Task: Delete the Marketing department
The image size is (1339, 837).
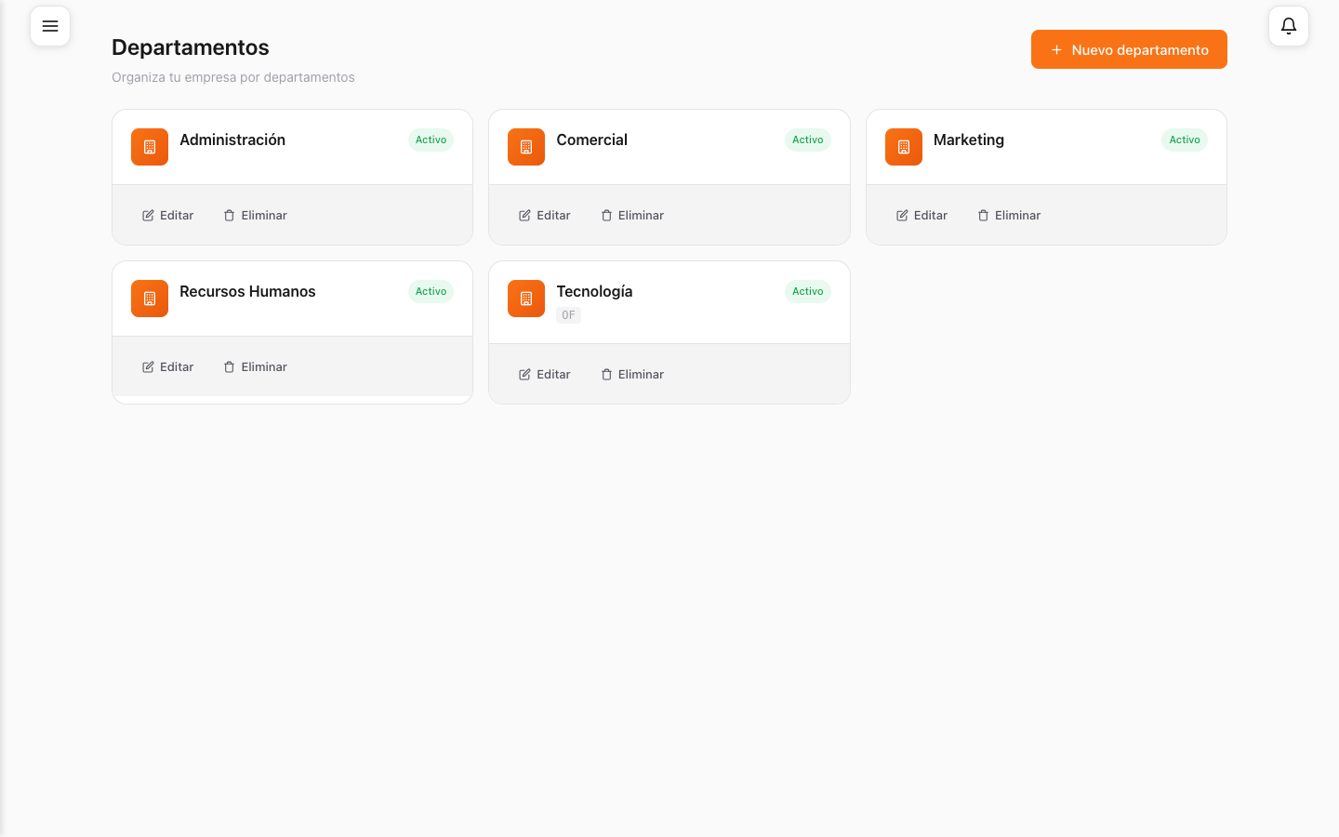Action: click(x=1009, y=215)
